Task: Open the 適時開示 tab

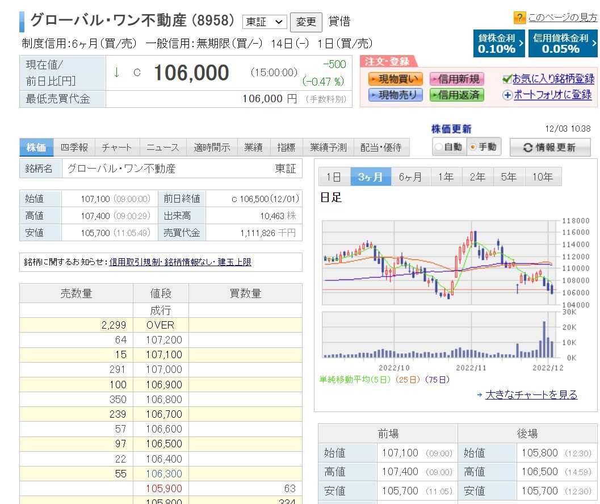Action: tap(212, 148)
